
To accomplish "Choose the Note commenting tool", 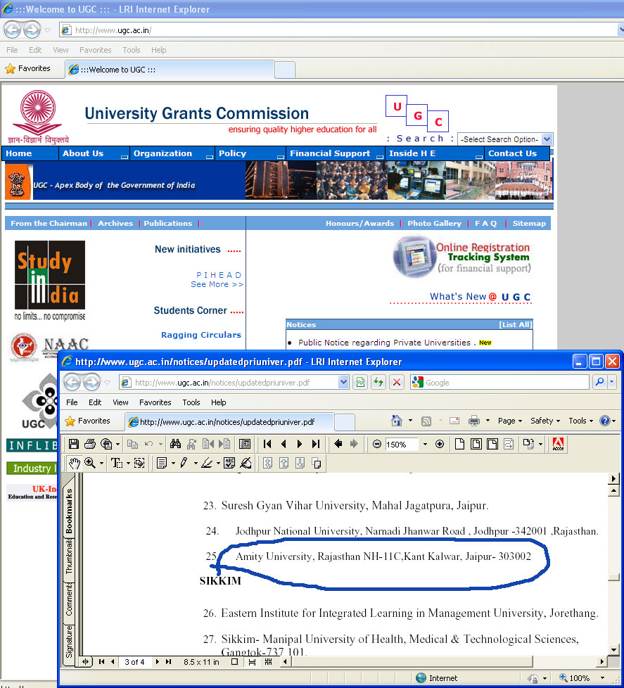I will coord(162,463).
